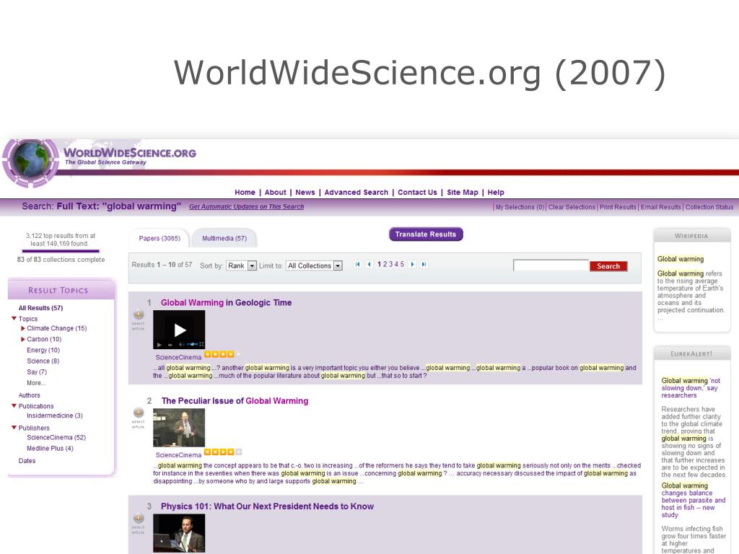This screenshot has width=739, height=554.
Task: Open the Dates facet
Action: (27, 461)
